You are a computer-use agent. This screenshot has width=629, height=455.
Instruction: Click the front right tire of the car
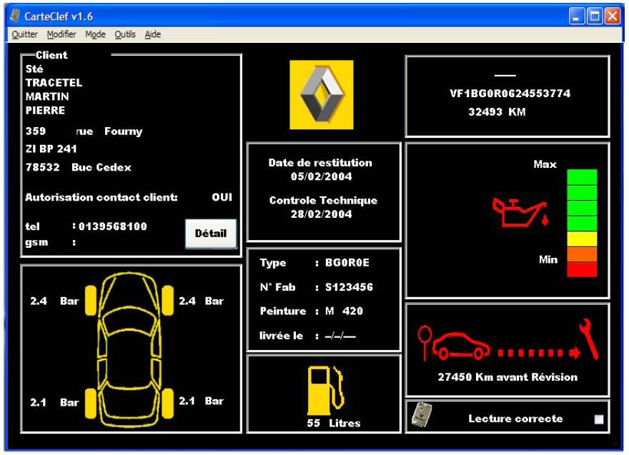[168, 300]
